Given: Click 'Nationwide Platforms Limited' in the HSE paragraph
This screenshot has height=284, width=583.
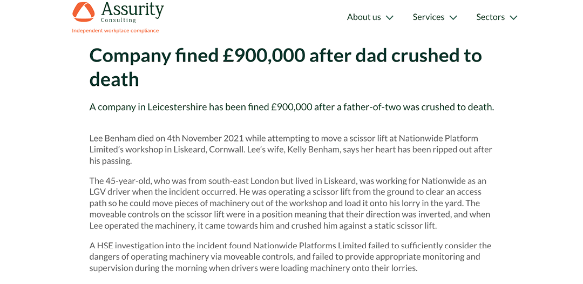Looking at the screenshot, I should click(x=309, y=246).
